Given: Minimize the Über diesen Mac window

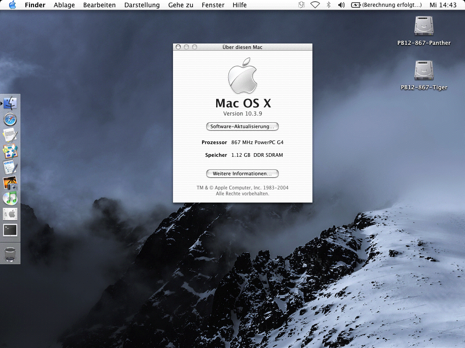Looking at the screenshot, I should click(x=186, y=47).
